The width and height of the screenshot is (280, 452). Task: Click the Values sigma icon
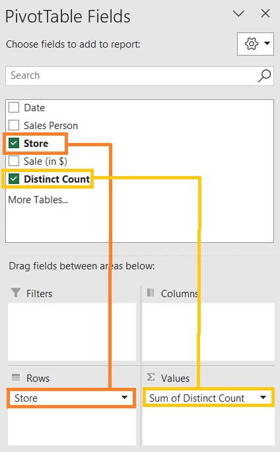click(151, 377)
